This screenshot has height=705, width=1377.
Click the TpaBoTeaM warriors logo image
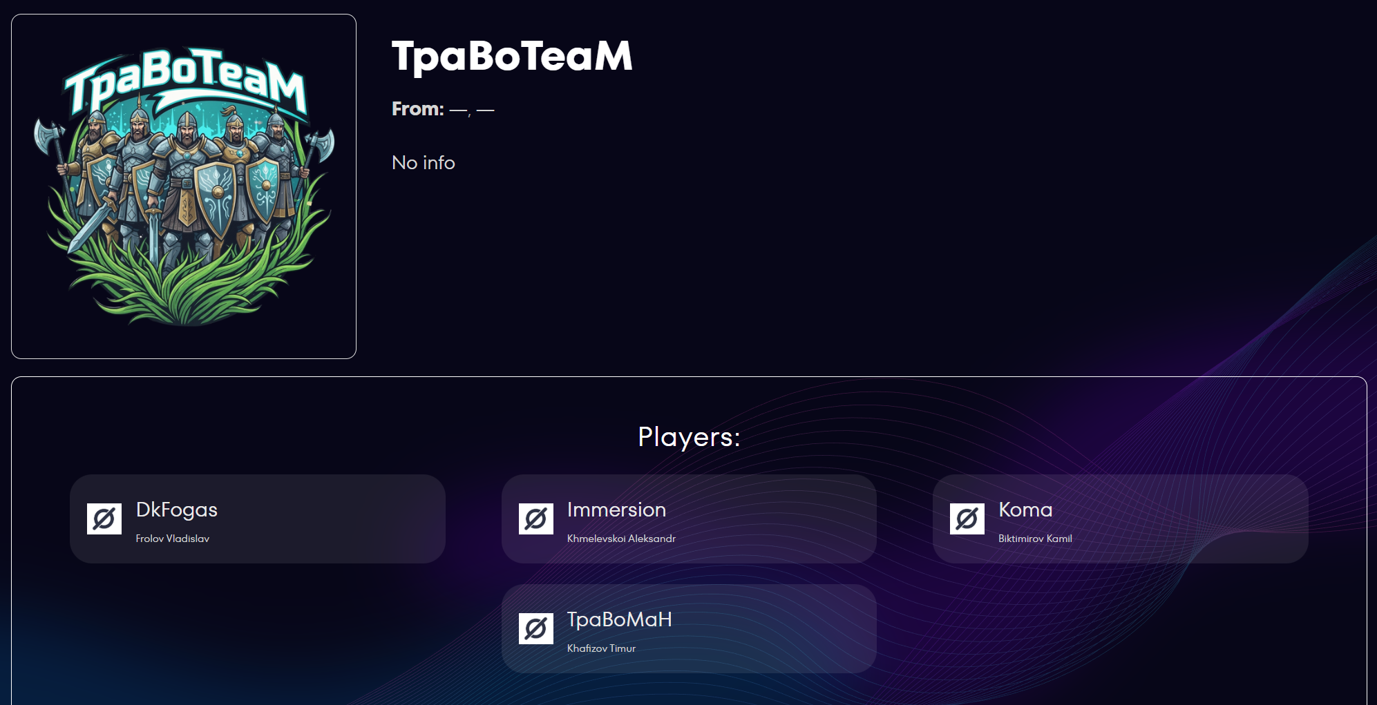pos(184,186)
